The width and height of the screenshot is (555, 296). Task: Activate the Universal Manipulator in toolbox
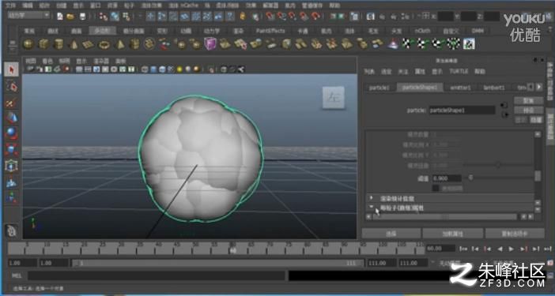coord(11,166)
